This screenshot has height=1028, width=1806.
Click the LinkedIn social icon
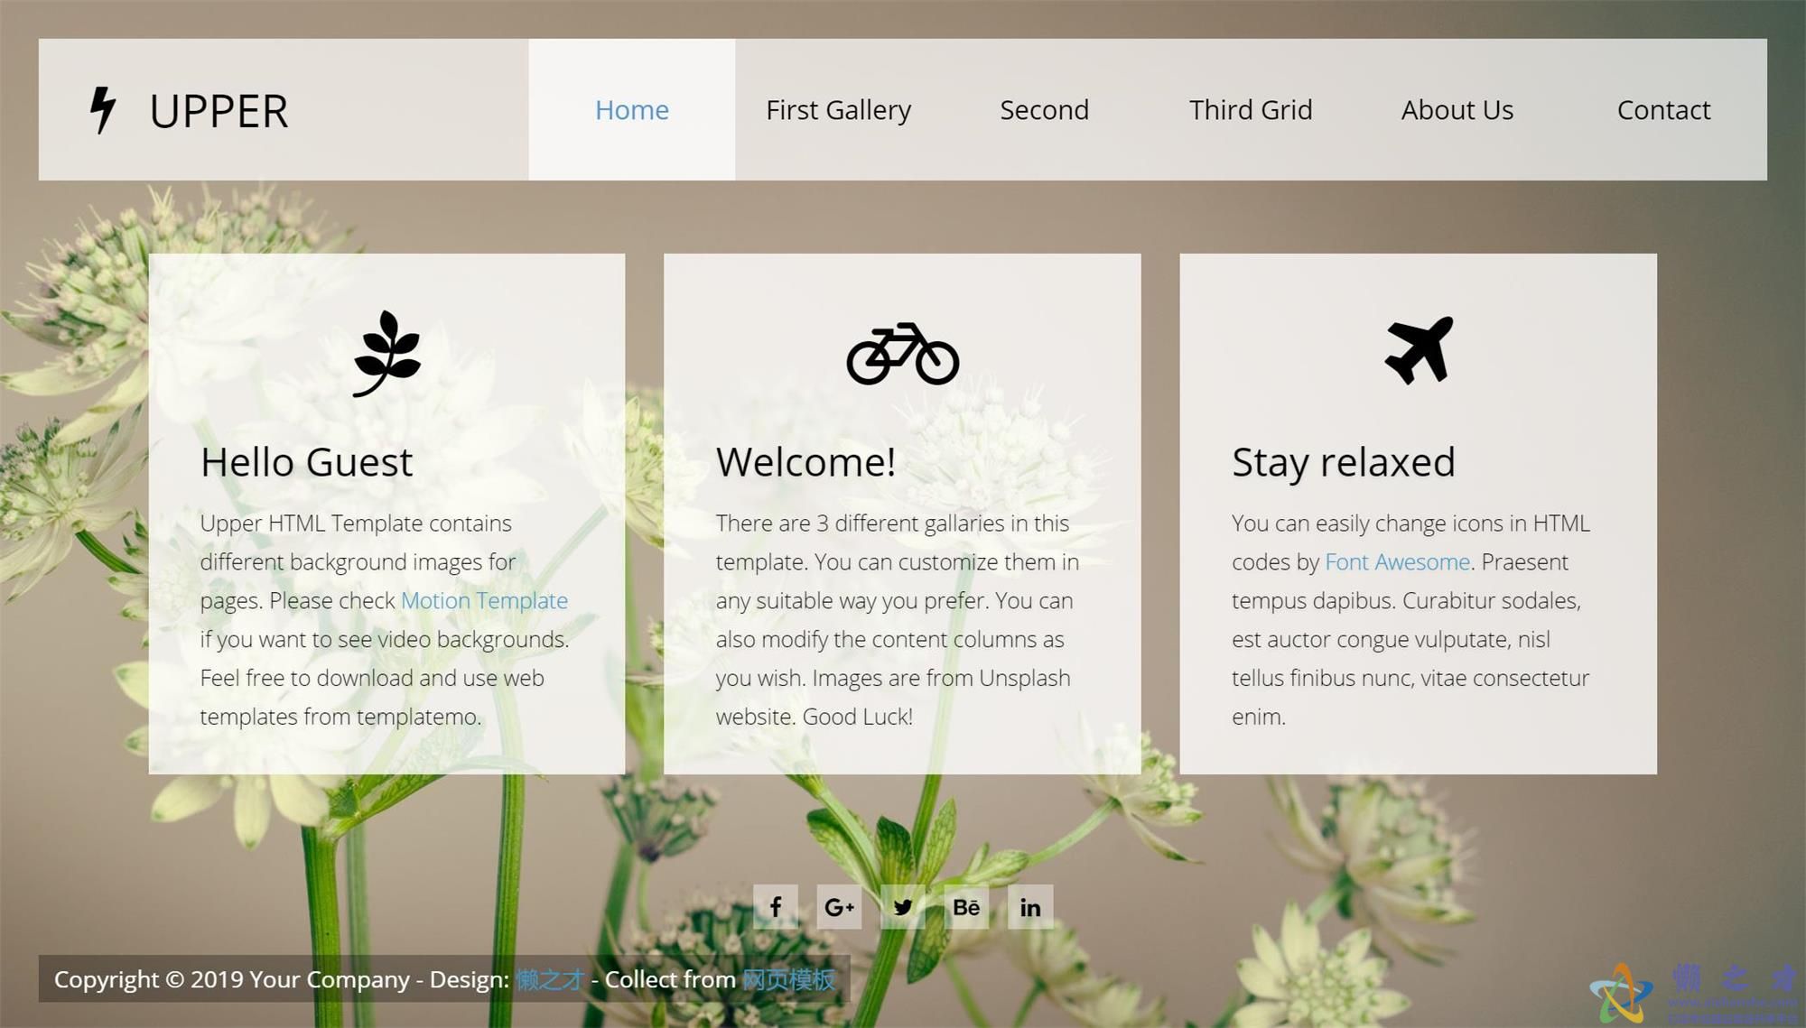pos(1030,907)
